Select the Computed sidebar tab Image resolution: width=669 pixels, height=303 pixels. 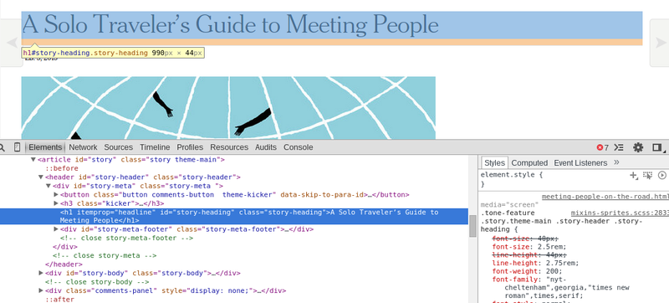[x=529, y=162]
